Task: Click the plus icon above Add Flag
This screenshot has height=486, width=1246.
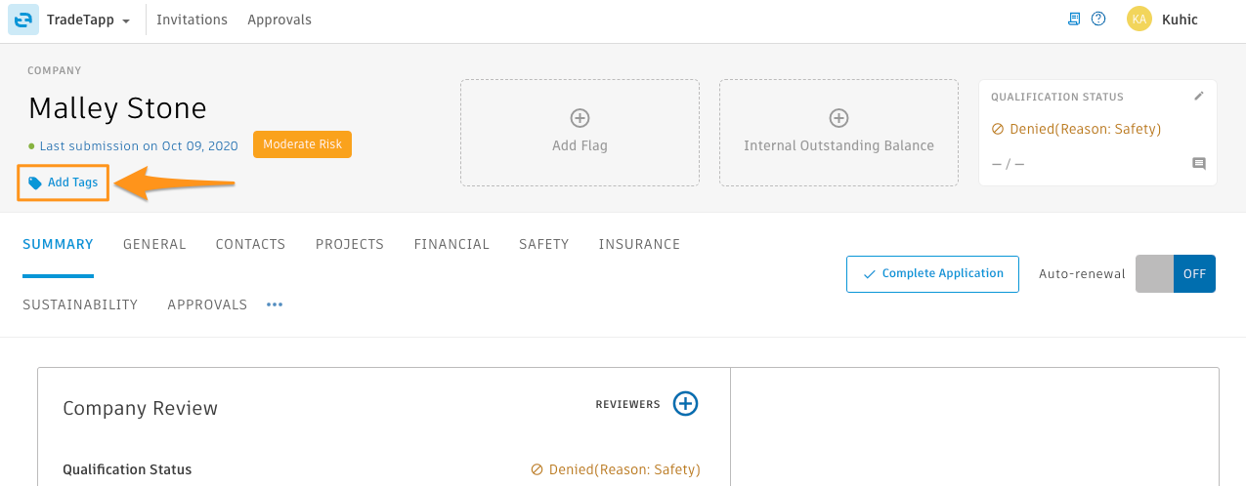Action: (x=580, y=118)
